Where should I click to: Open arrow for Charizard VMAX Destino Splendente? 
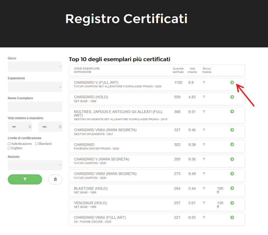click(x=232, y=130)
